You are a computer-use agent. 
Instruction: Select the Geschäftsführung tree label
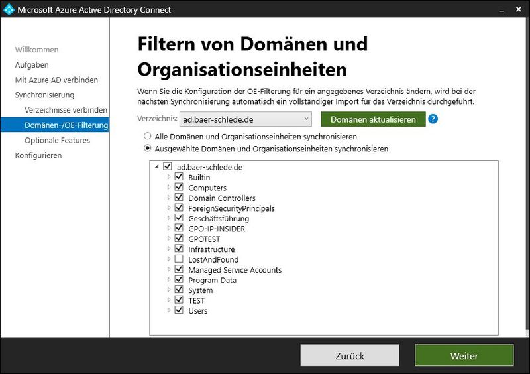(219, 219)
